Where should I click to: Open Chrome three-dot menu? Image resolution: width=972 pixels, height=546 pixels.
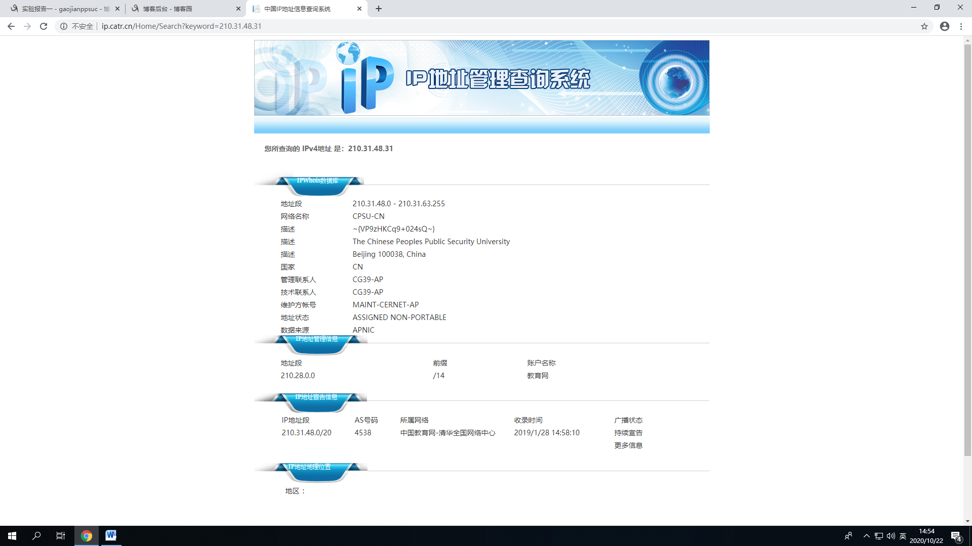961,26
